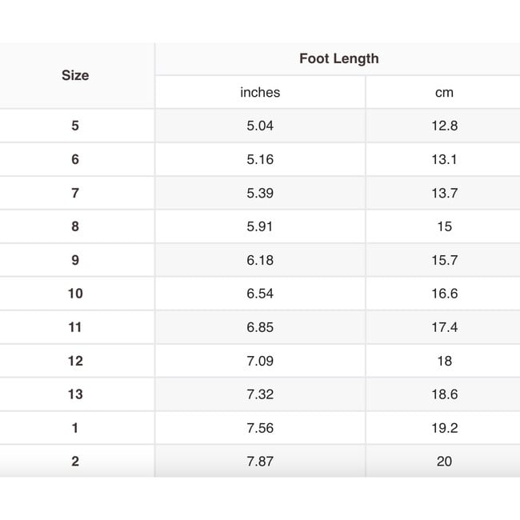520x520 pixels.
Task: Select the 7.87 inches cell
Action: (260, 462)
